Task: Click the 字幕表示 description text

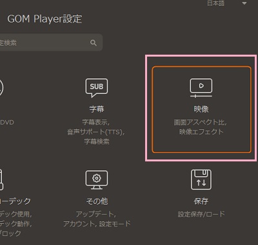Action: 96,122
